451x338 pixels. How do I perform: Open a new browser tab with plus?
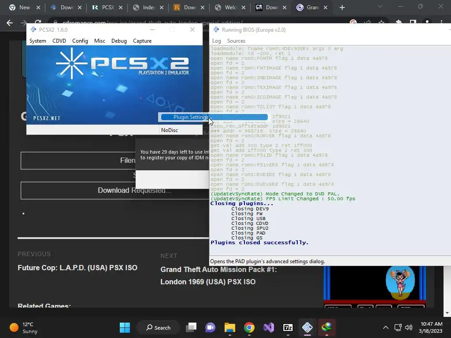[x=342, y=7]
